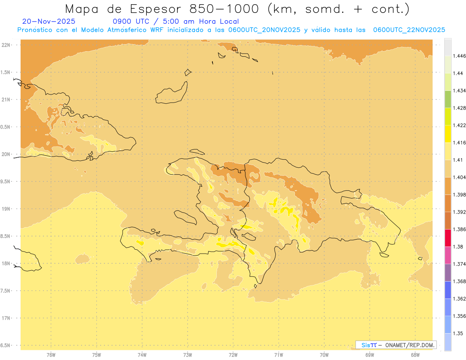Viewport: 466px width, 360px height.
Task: Click the latitude label "20N"
Action: (6, 154)
